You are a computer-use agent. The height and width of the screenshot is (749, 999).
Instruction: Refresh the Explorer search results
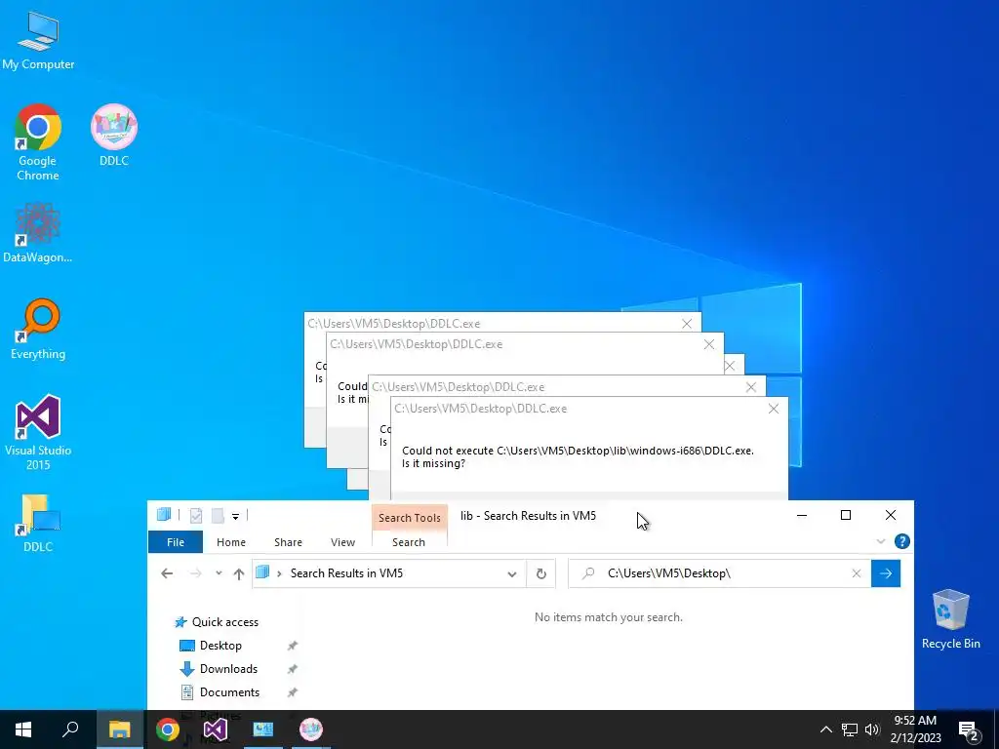(x=540, y=573)
